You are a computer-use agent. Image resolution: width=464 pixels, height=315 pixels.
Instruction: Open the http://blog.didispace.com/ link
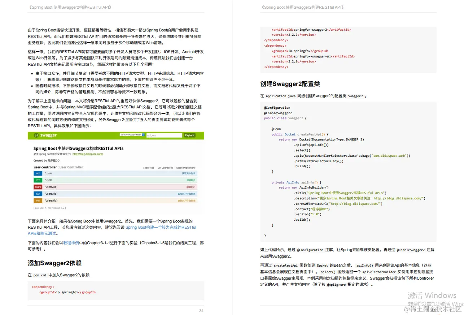pyautogui.click(x=88, y=154)
